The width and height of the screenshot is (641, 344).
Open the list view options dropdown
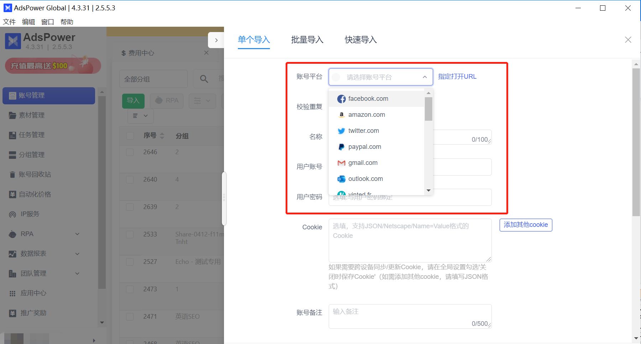pyautogui.click(x=141, y=116)
